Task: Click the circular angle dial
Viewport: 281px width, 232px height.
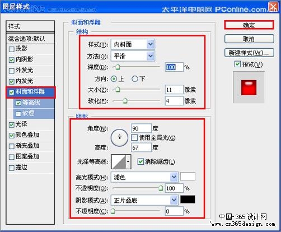Action: click(x=119, y=138)
